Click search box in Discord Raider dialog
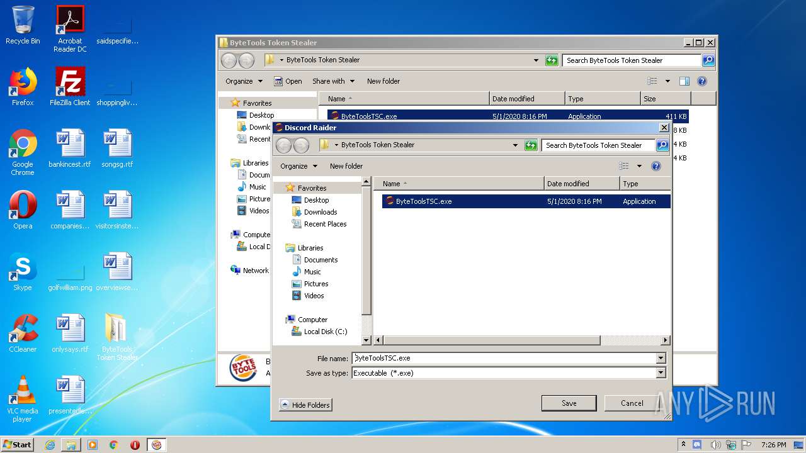The image size is (806, 453). pyautogui.click(x=598, y=145)
